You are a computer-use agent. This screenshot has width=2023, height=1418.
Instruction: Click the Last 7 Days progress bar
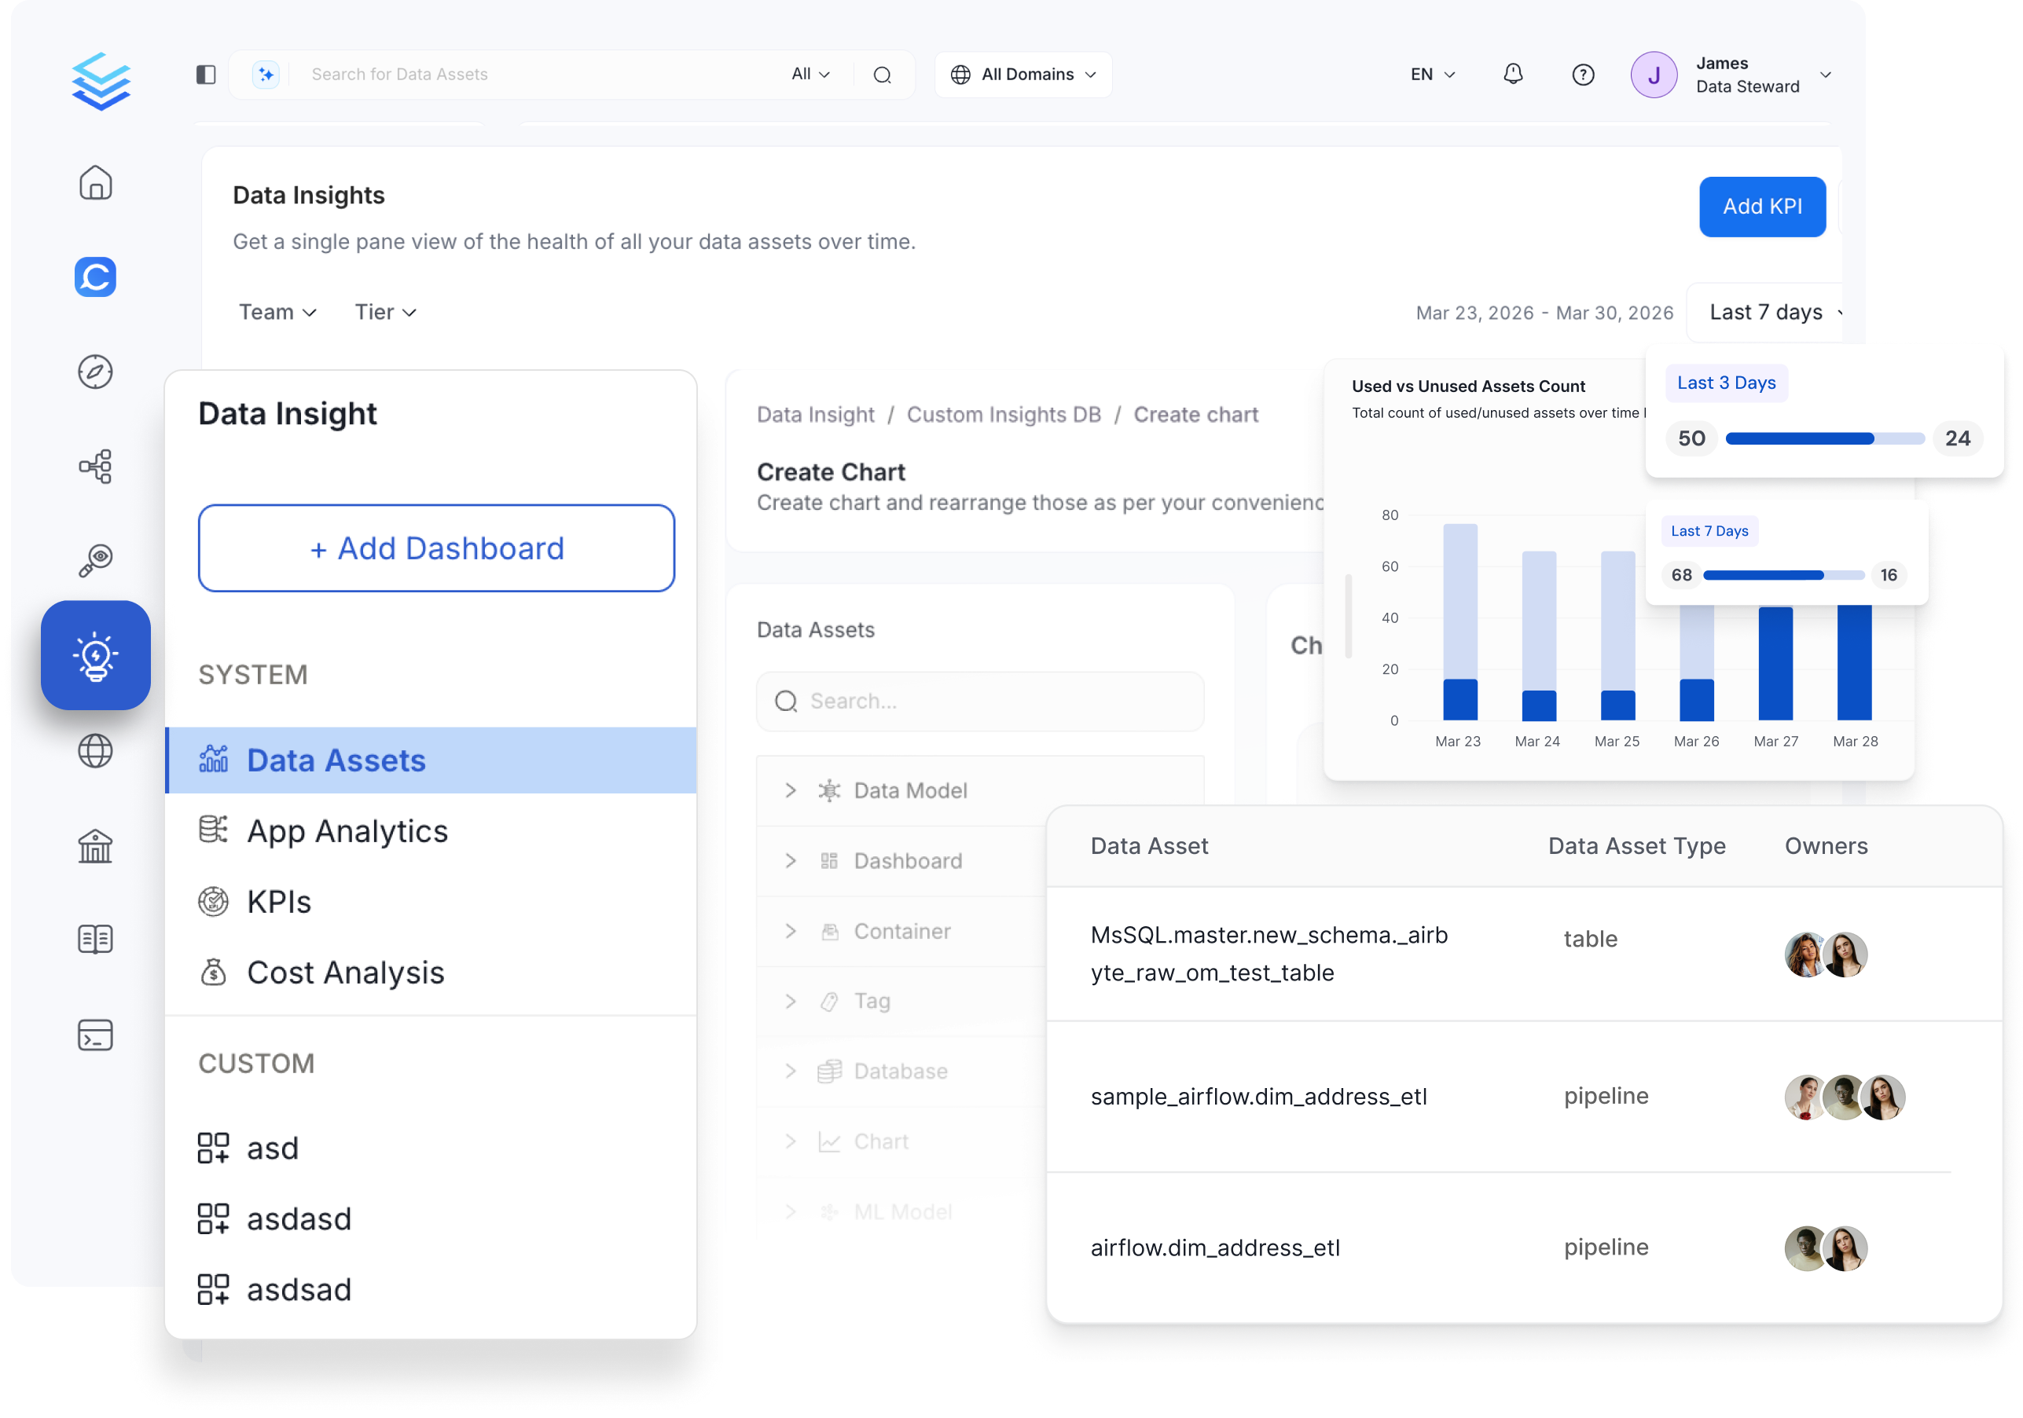[x=1784, y=574]
